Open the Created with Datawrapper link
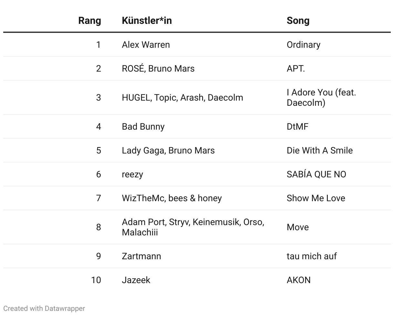This screenshot has height=316, width=394. [44, 309]
